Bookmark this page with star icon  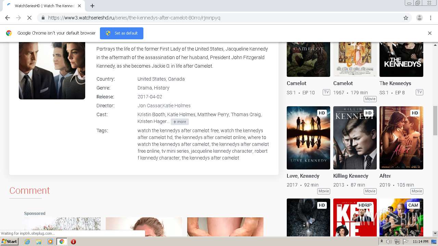point(406,18)
